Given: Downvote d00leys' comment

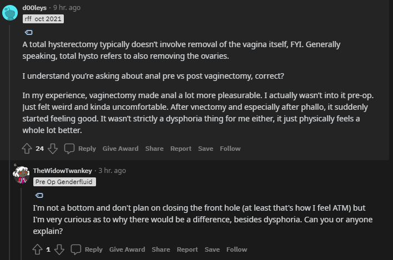Looking at the screenshot, I should tap(53, 149).
